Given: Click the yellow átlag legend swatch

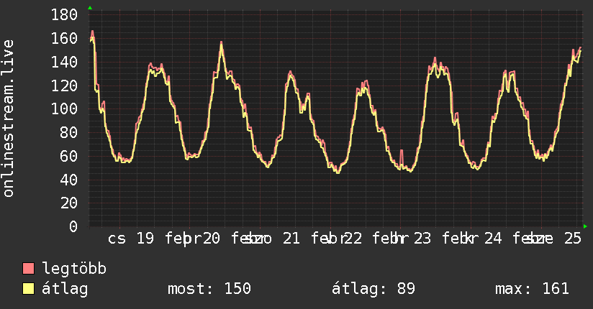Looking at the screenshot, I should (29, 289).
